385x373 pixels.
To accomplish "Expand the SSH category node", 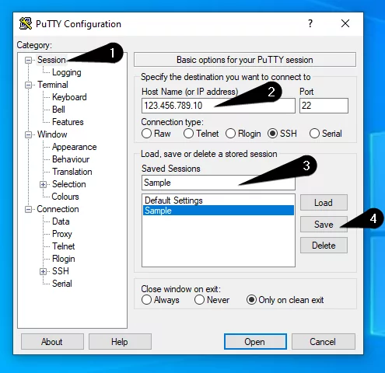I will pyautogui.click(x=43, y=271).
